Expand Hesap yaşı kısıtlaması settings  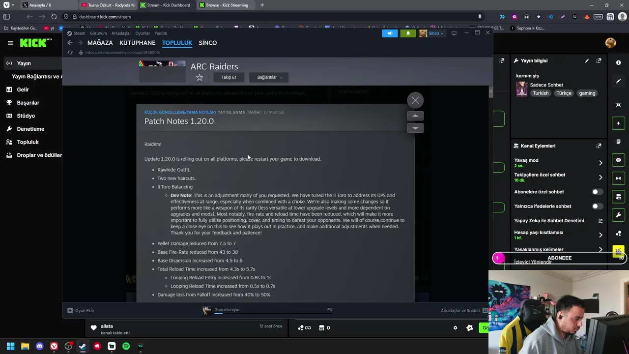(600, 235)
